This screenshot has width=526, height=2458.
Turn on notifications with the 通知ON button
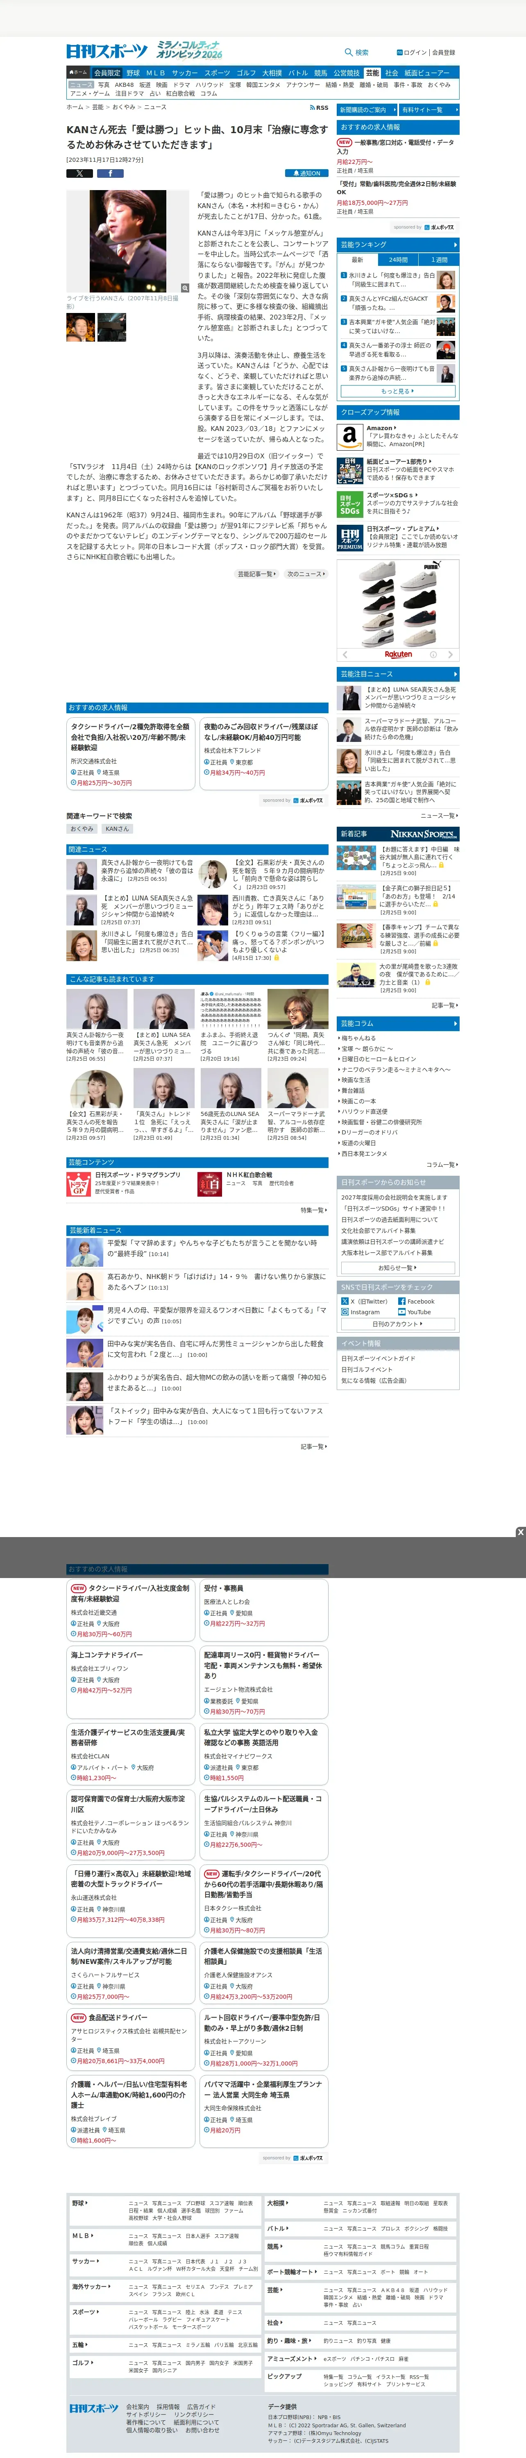click(x=306, y=174)
